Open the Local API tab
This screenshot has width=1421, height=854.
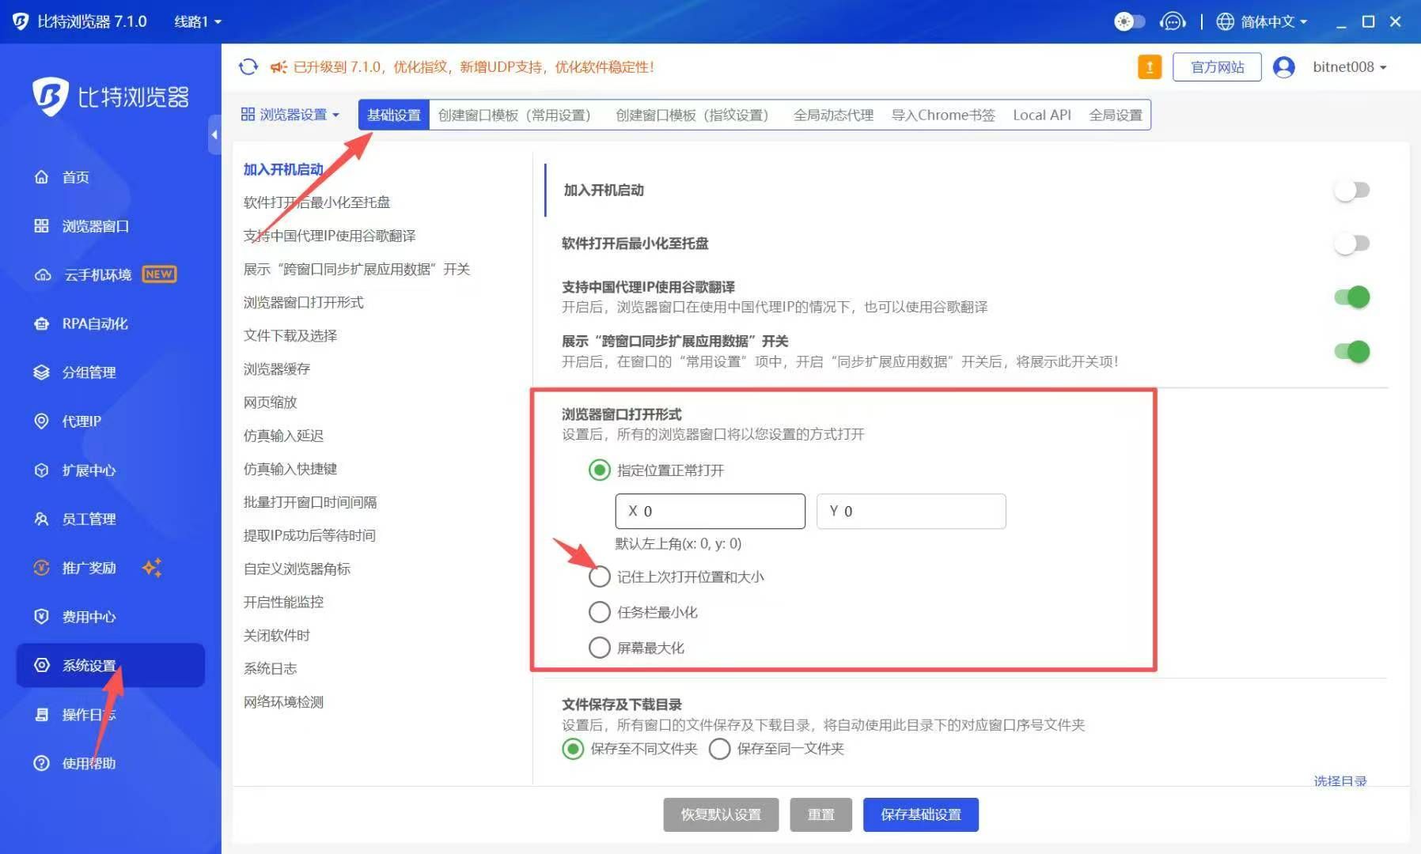1042,115
